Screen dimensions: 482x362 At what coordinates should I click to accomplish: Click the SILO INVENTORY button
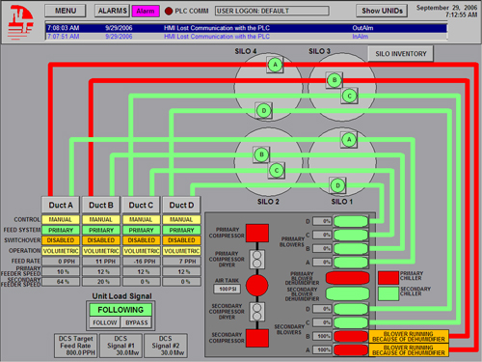coord(401,54)
